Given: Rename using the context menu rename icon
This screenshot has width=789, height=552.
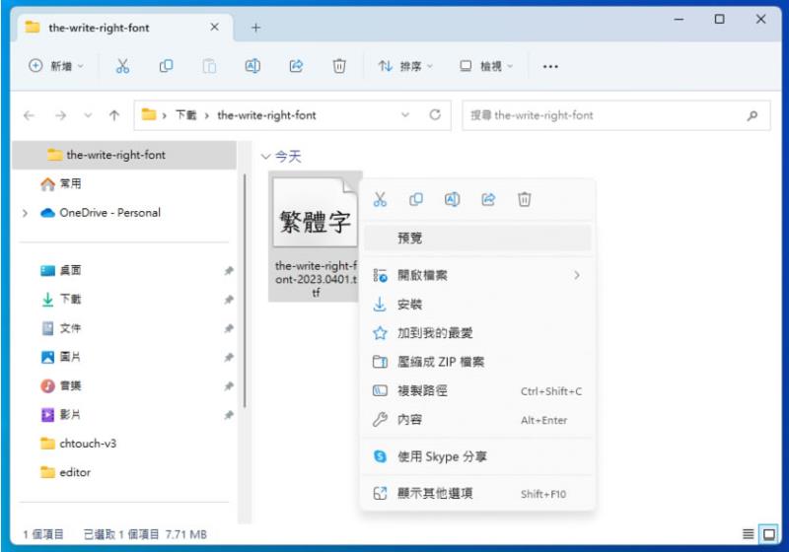Looking at the screenshot, I should point(452,199).
